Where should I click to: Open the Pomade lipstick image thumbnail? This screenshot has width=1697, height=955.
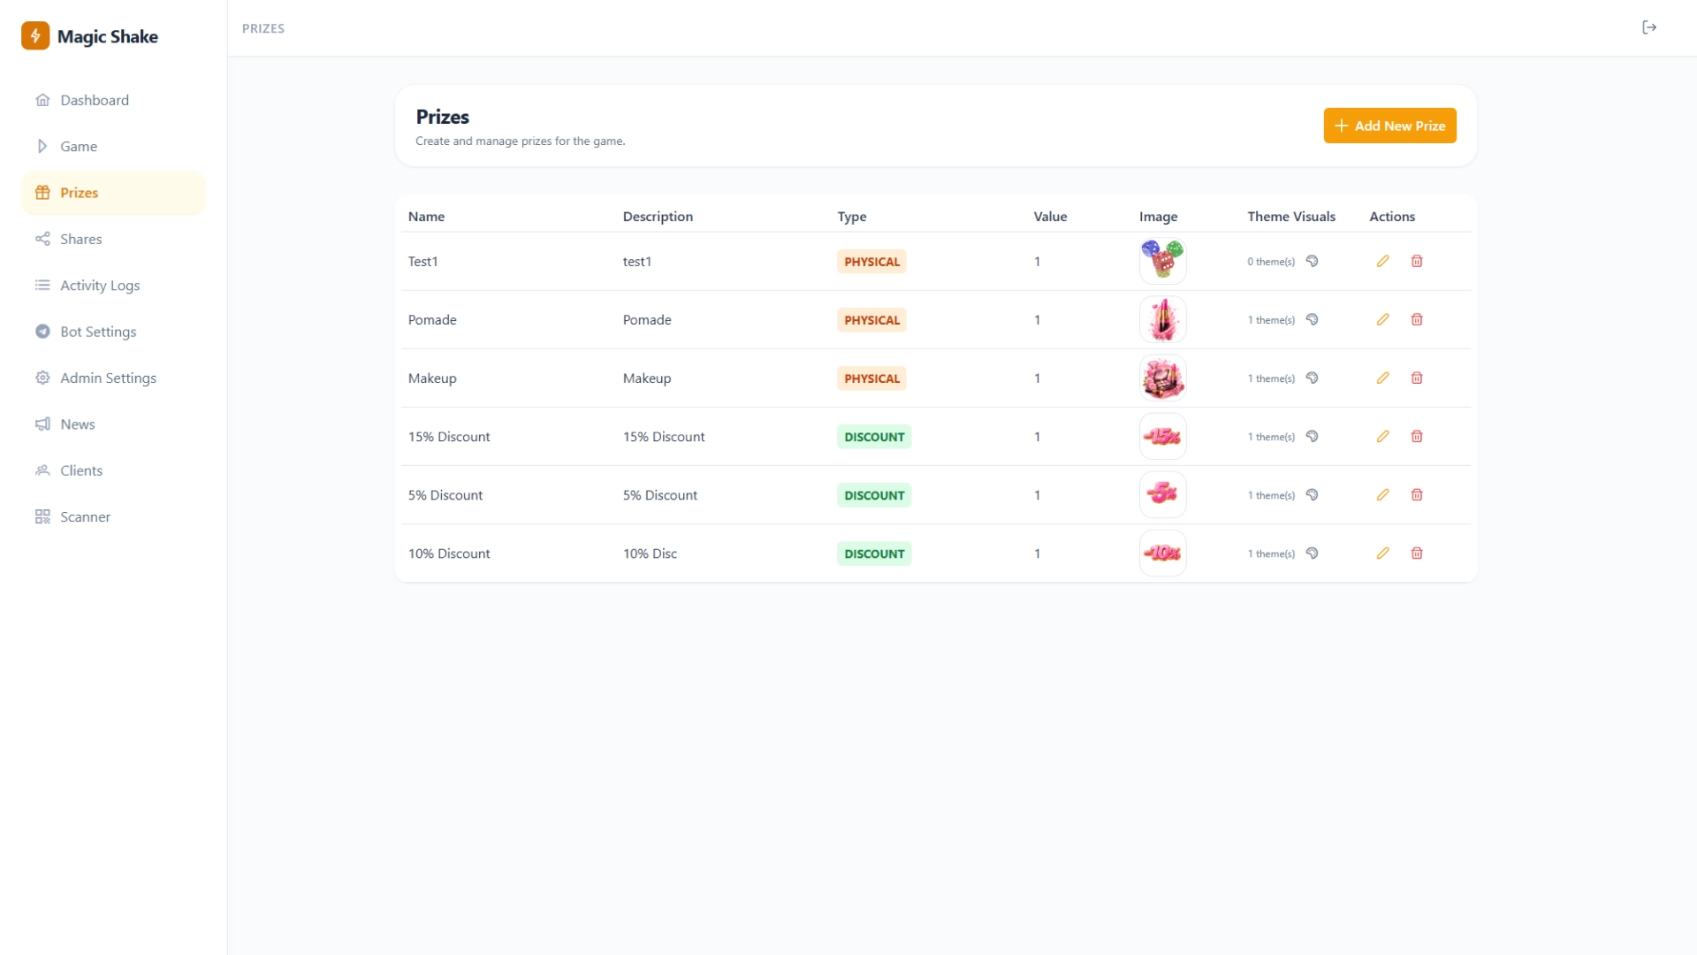point(1162,320)
